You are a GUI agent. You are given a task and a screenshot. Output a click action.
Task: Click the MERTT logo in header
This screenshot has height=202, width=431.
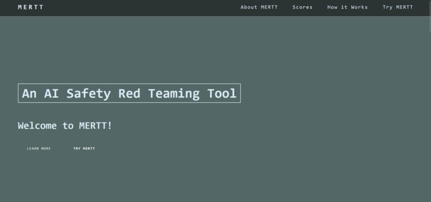30,7
